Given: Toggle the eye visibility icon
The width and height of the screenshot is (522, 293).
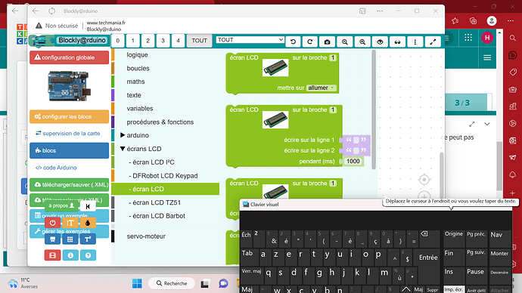Looking at the screenshot, I should [381, 42].
